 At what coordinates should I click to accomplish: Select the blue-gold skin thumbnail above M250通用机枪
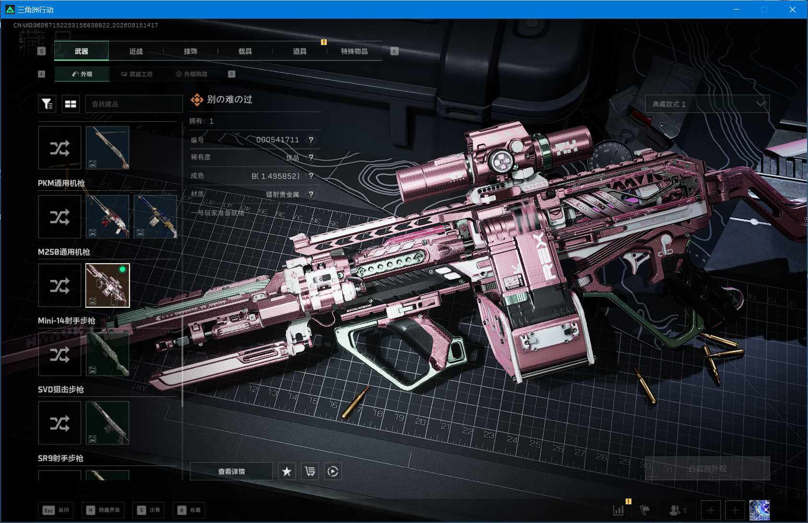[x=155, y=217]
